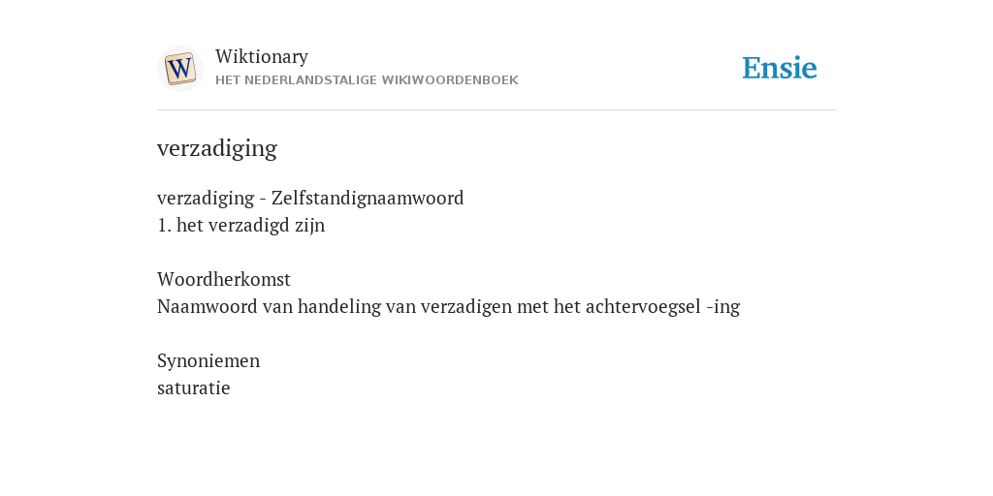Click the word achtervoegsel
This screenshot has width=993, height=496.
(643, 307)
